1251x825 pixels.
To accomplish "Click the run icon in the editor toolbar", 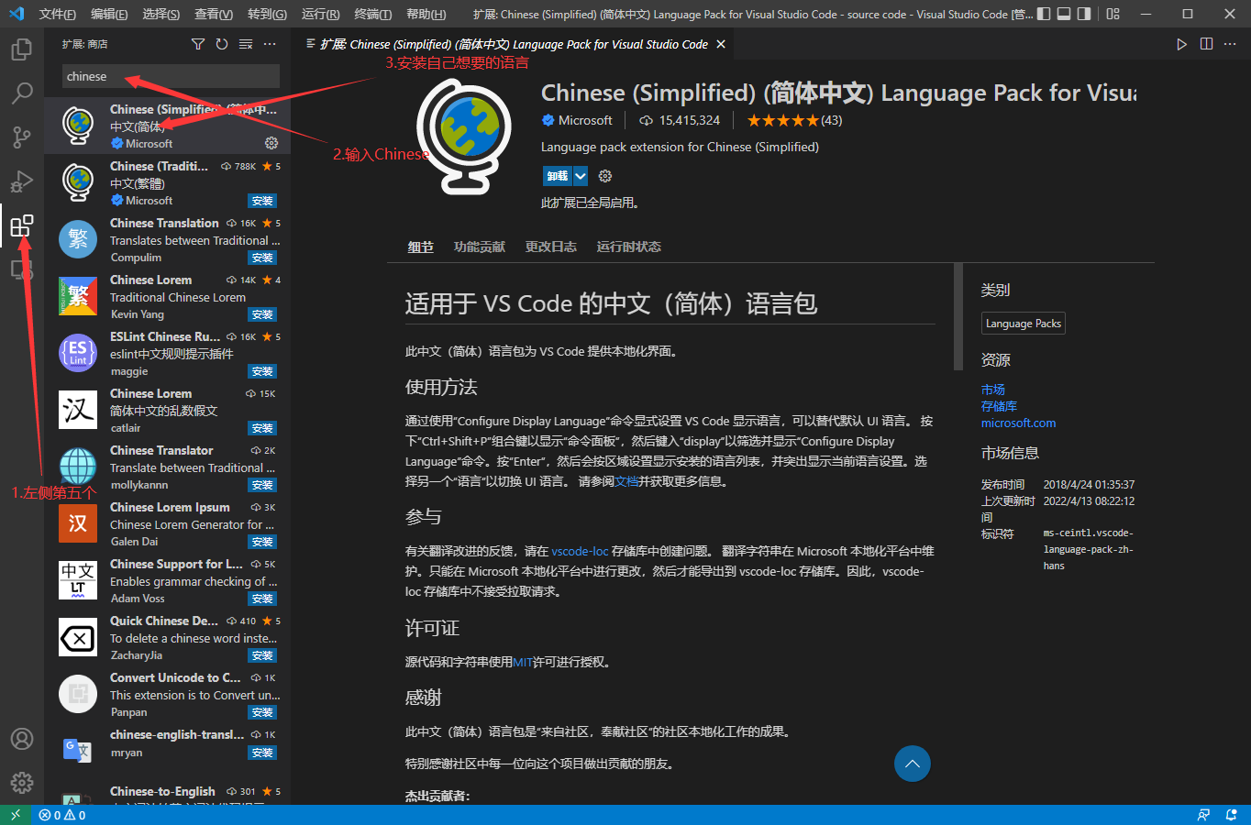I will coord(1182,44).
